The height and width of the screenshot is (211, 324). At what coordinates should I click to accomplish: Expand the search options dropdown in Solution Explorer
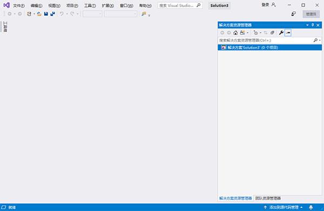[x=320, y=40]
